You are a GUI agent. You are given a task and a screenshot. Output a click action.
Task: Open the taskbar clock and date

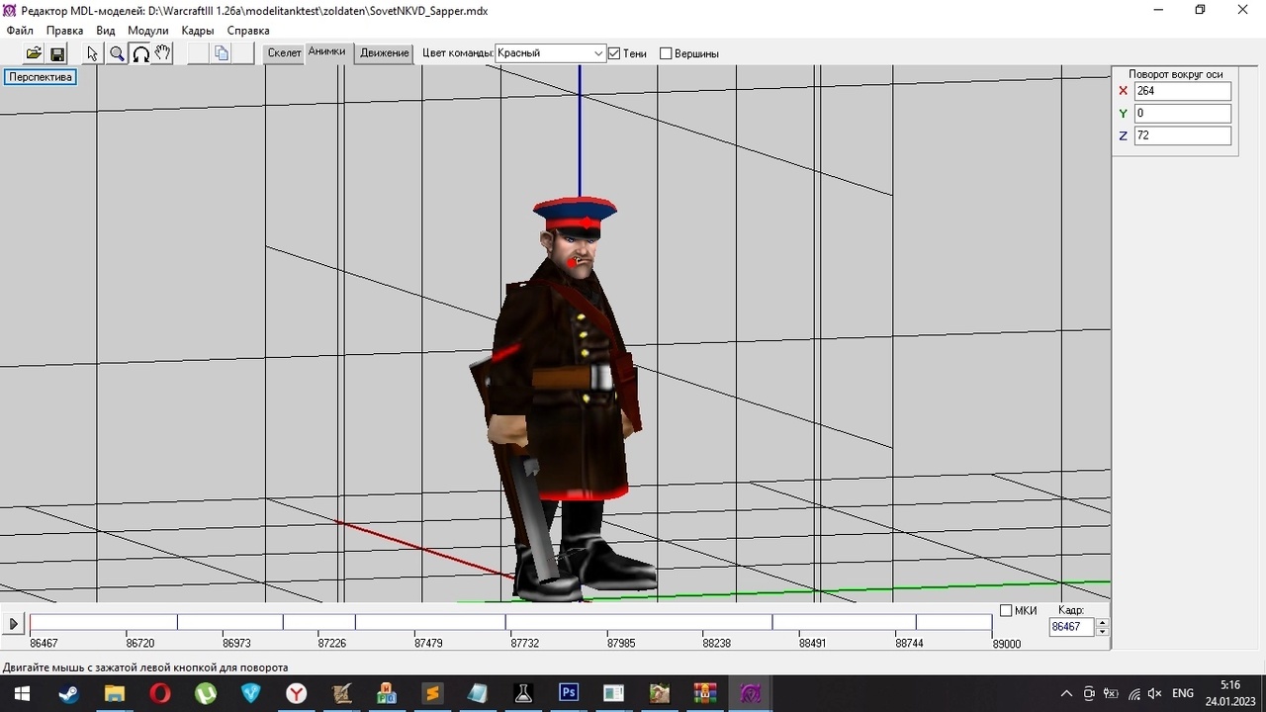(1230, 693)
